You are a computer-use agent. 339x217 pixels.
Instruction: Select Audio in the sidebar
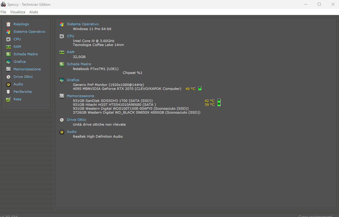point(18,84)
